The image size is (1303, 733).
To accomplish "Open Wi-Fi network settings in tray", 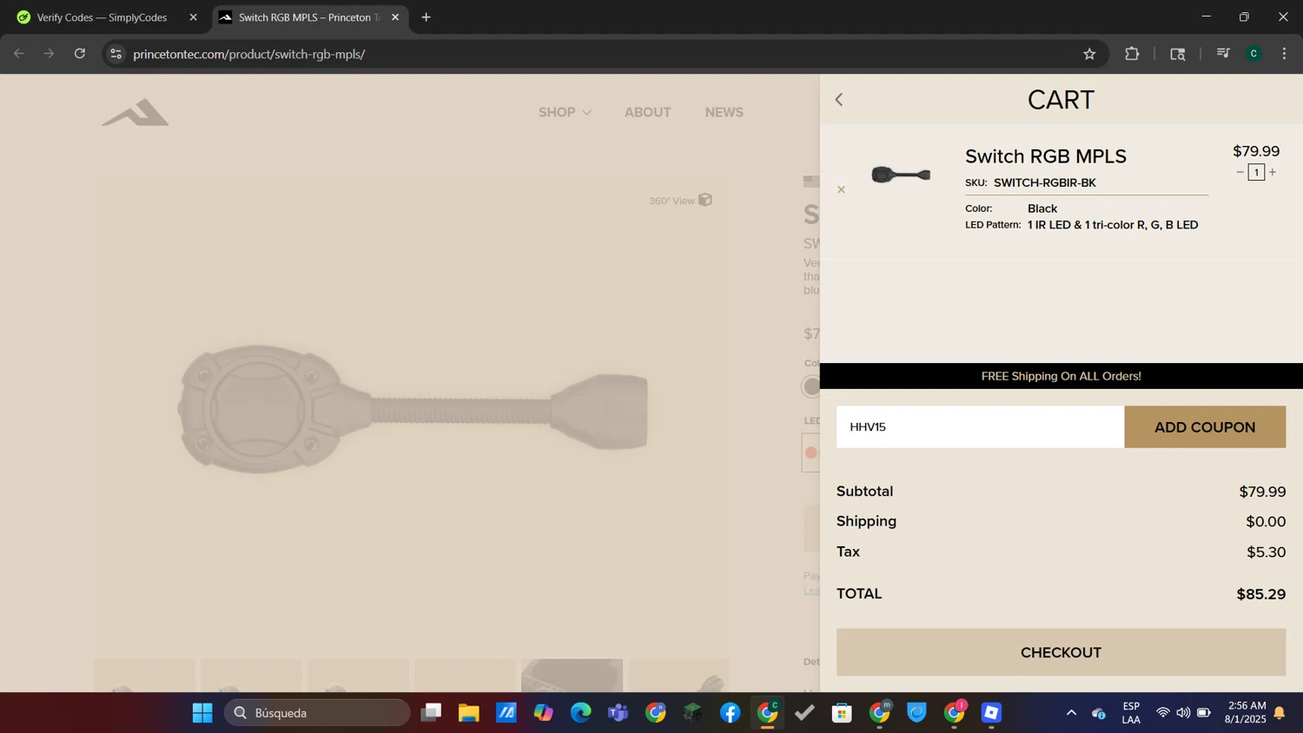I will (1162, 713).
